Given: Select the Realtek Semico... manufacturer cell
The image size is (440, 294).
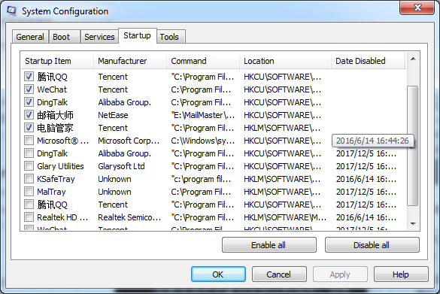Looking at the screenshot, I should pos(129,217).
